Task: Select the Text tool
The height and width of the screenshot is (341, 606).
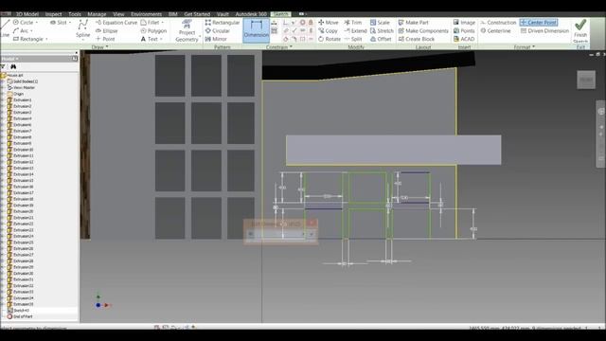Action: 150,39
